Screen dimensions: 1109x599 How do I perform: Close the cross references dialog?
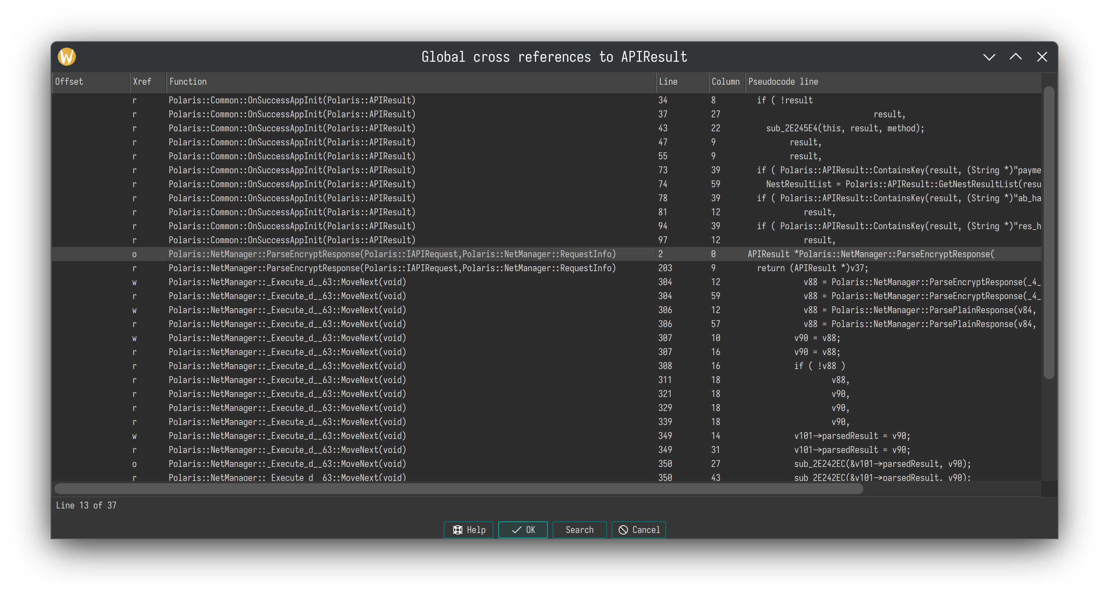coord(1042,57)
